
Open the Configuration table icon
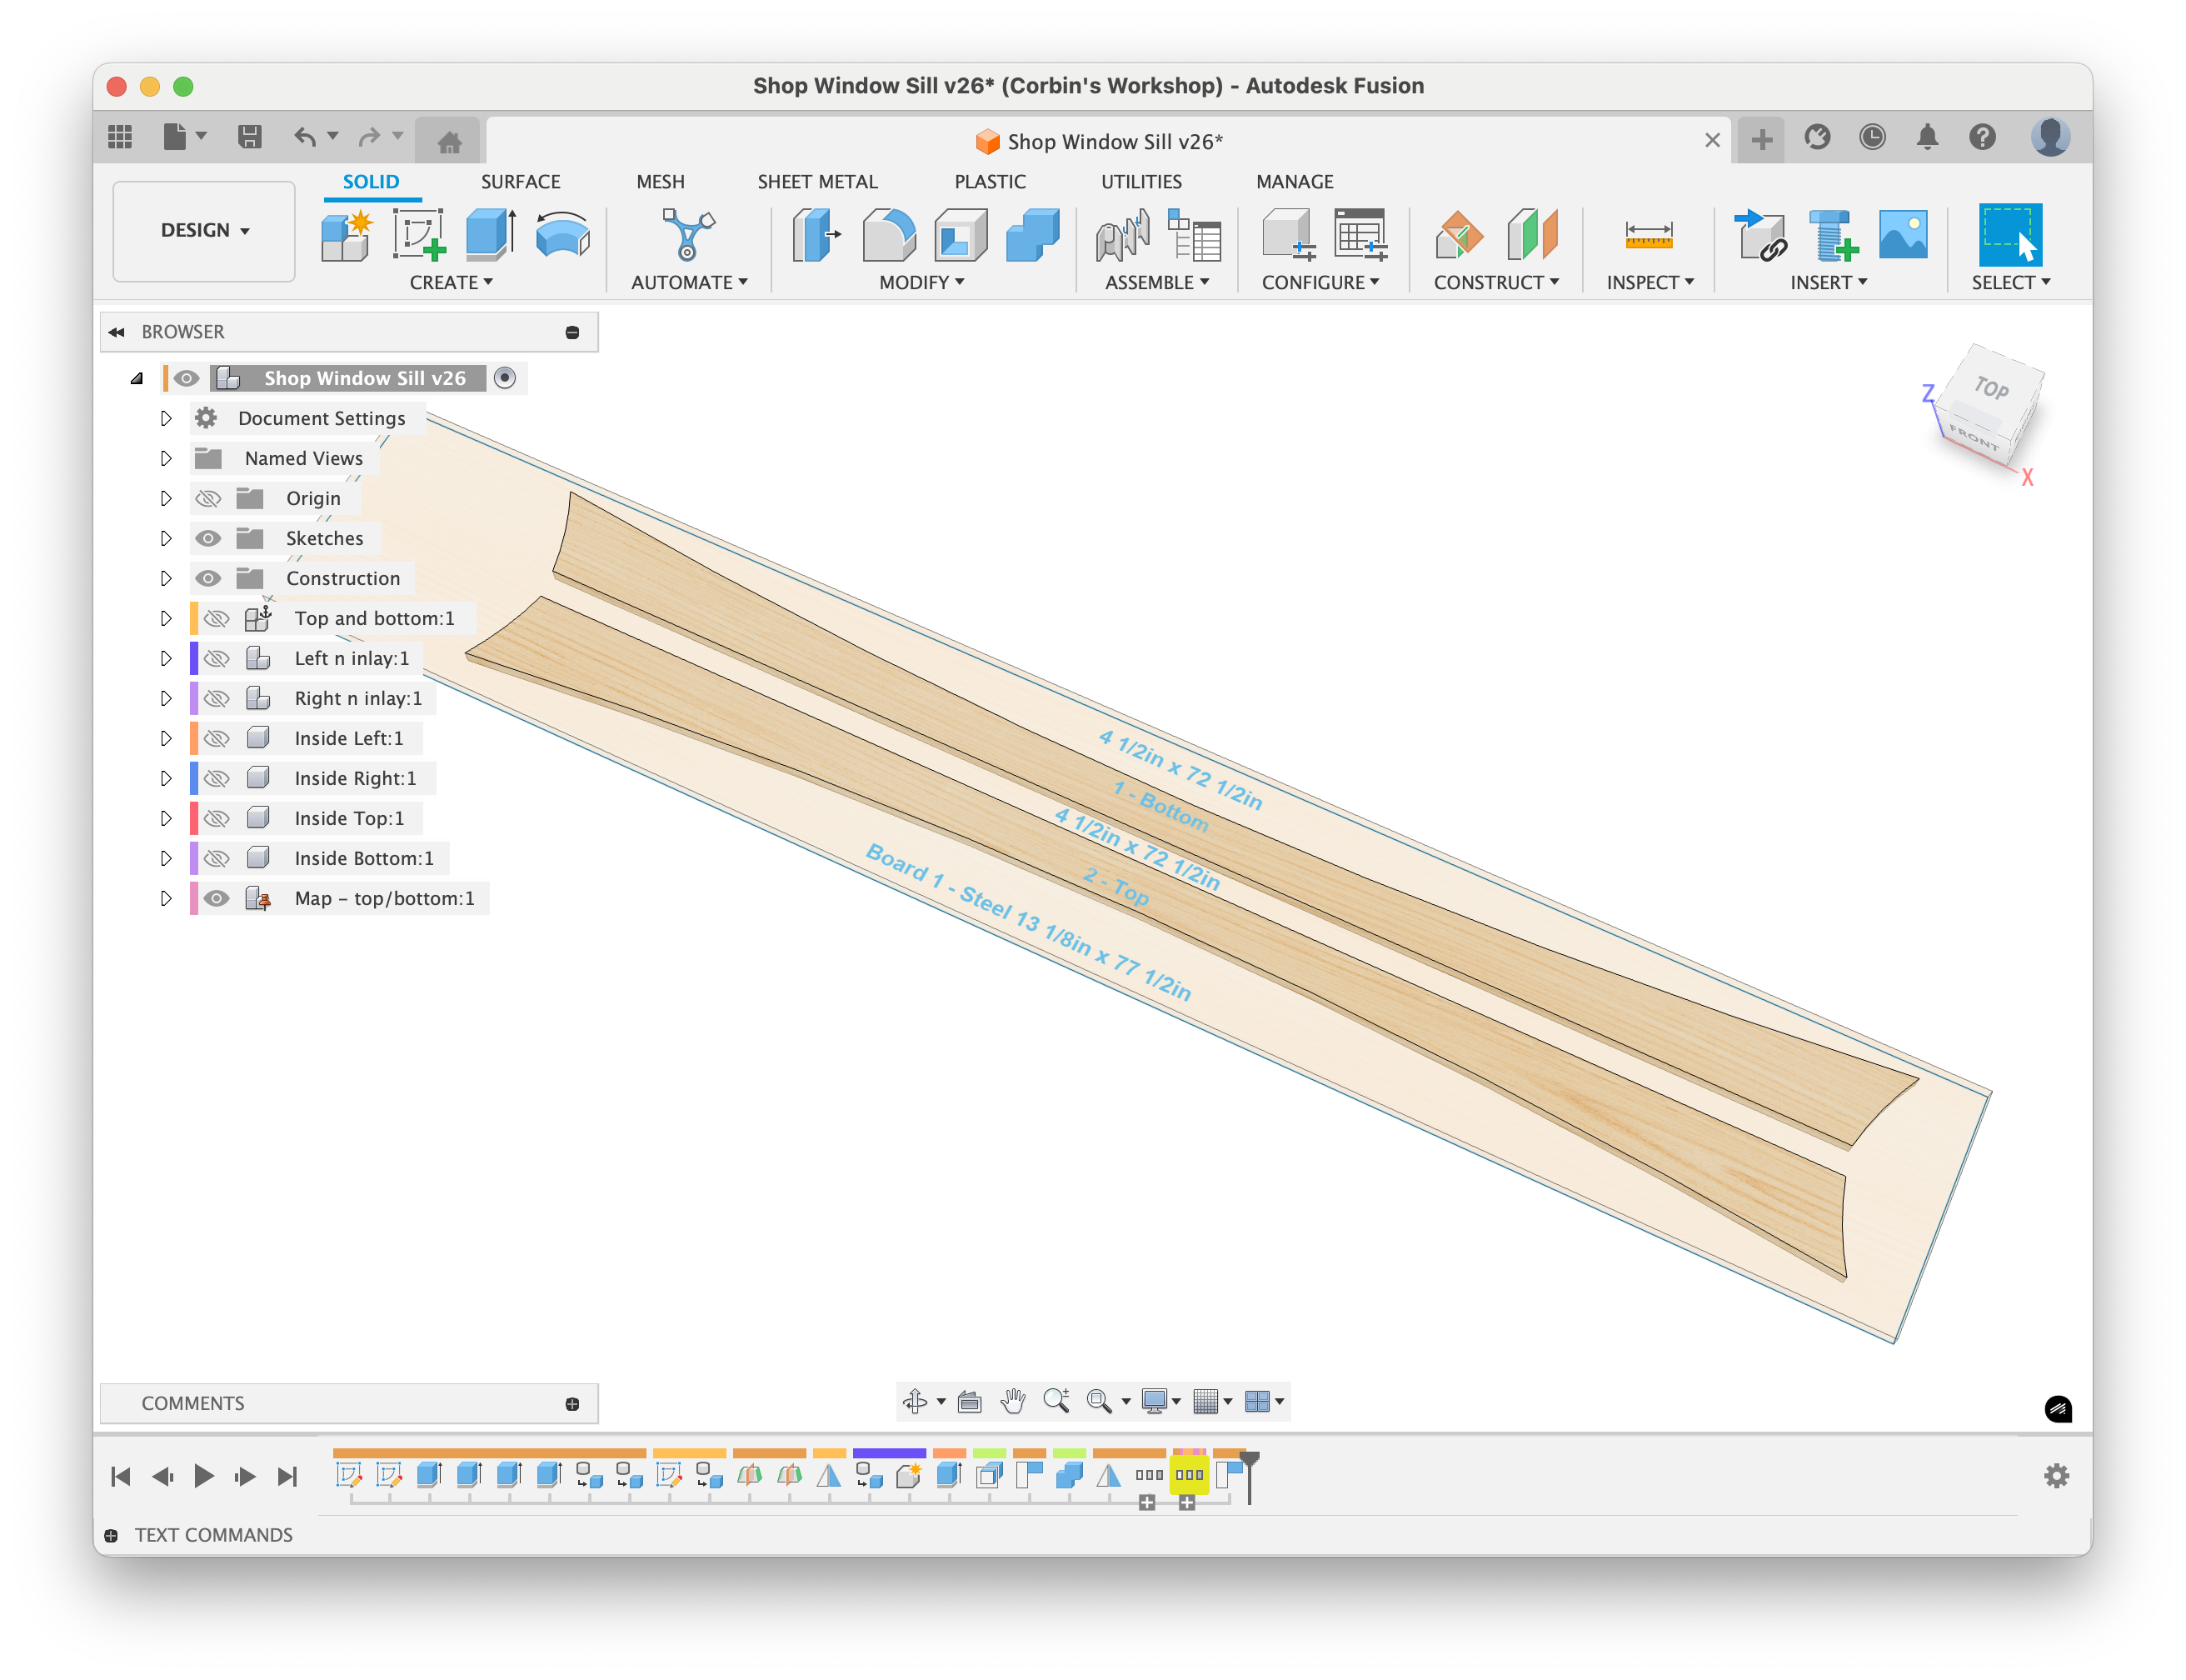tap(1360, 236)
